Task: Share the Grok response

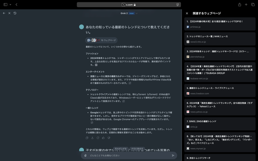Action: [92, 138]
